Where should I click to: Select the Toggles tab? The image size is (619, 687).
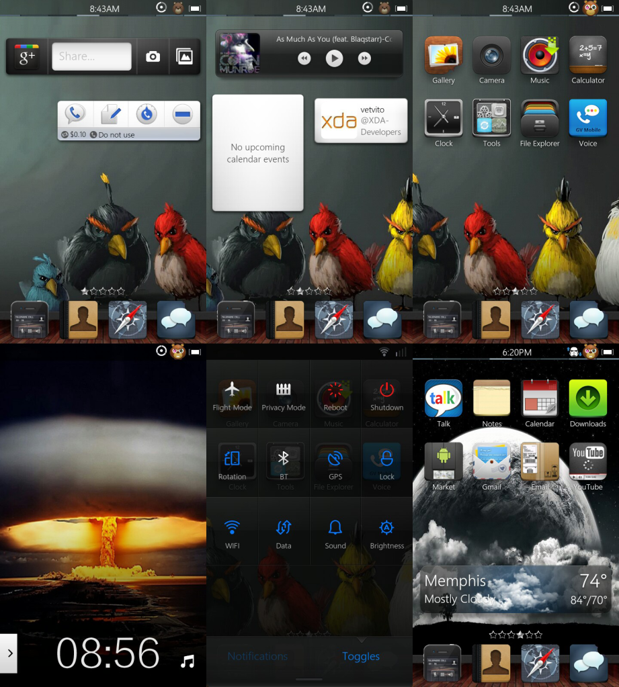pyautogui.click(x=361, y=656)
